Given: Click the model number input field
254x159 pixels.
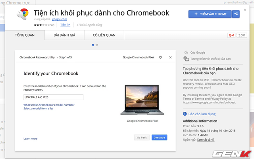Looking at the screenshot, I should pos(53,97).
